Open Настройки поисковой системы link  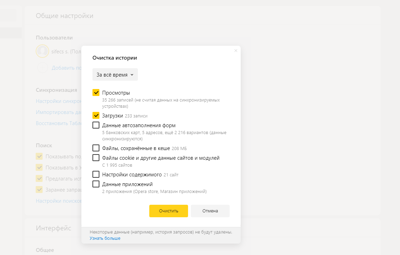(59, 201)
